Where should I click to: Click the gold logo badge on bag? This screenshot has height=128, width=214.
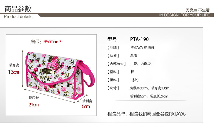[47, 71]
